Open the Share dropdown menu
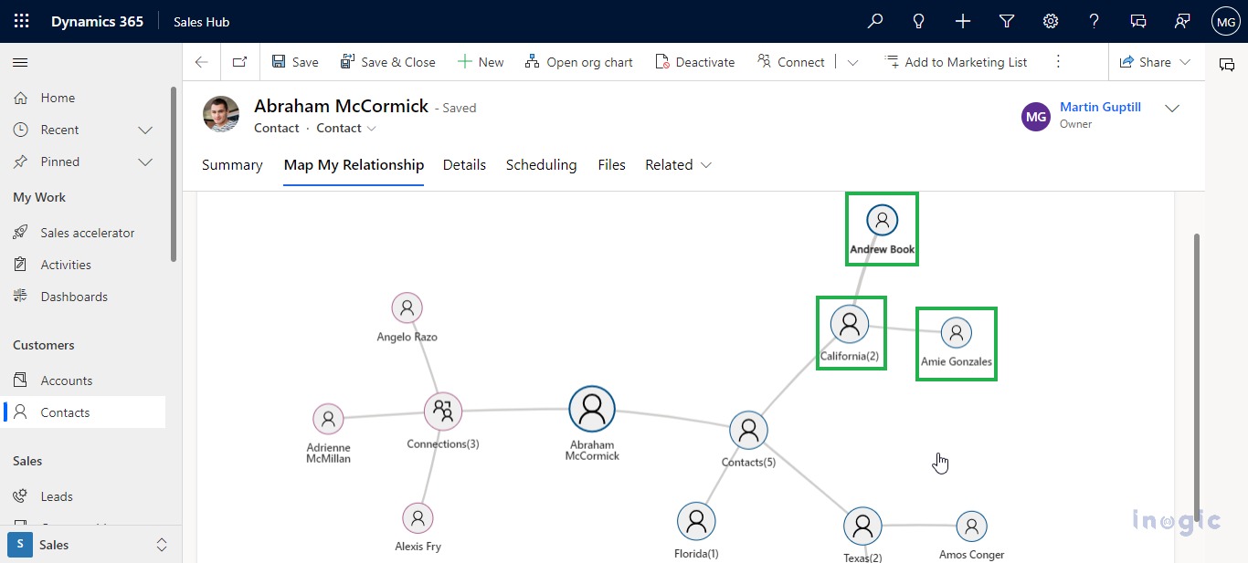This screenshot has height=563, width=1248. [x=1155, y=62]
